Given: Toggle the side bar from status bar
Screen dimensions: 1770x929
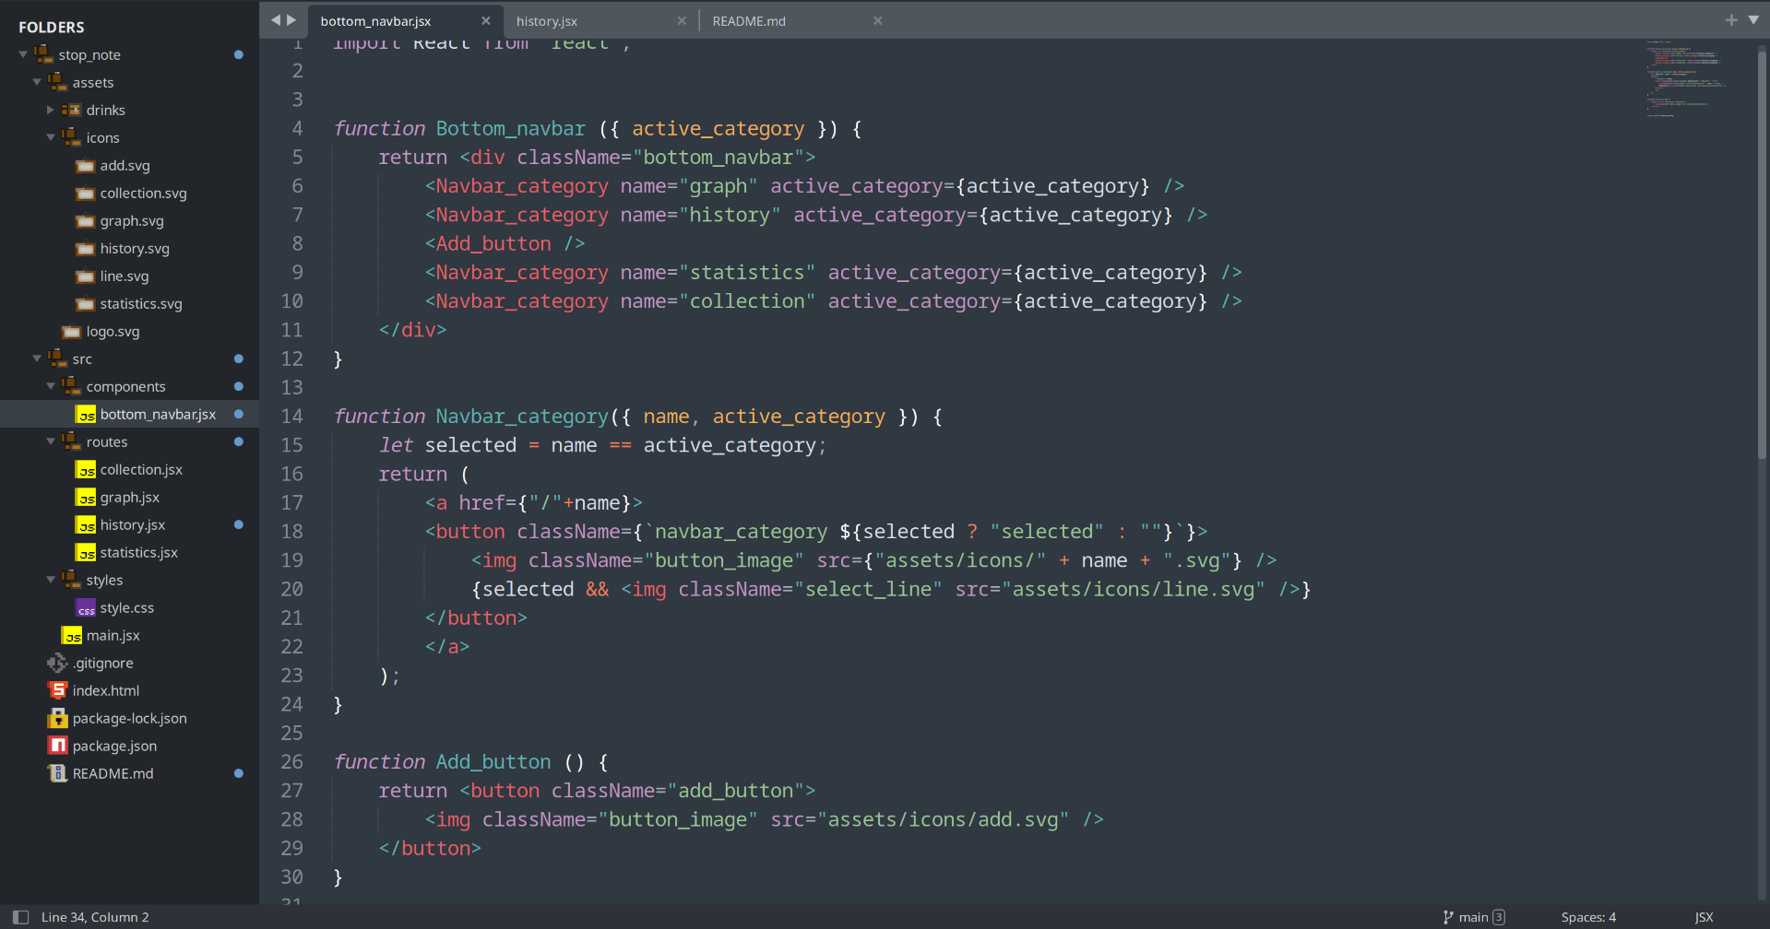Looking at the screenshot, I should pyautogui.click(x=20, y=917).
